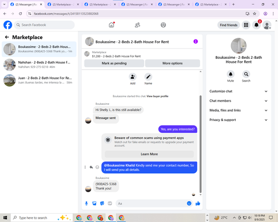Open the emoji picker in message box
The width and height of the screenshot is (278, 222).
[x=189, y=204]
